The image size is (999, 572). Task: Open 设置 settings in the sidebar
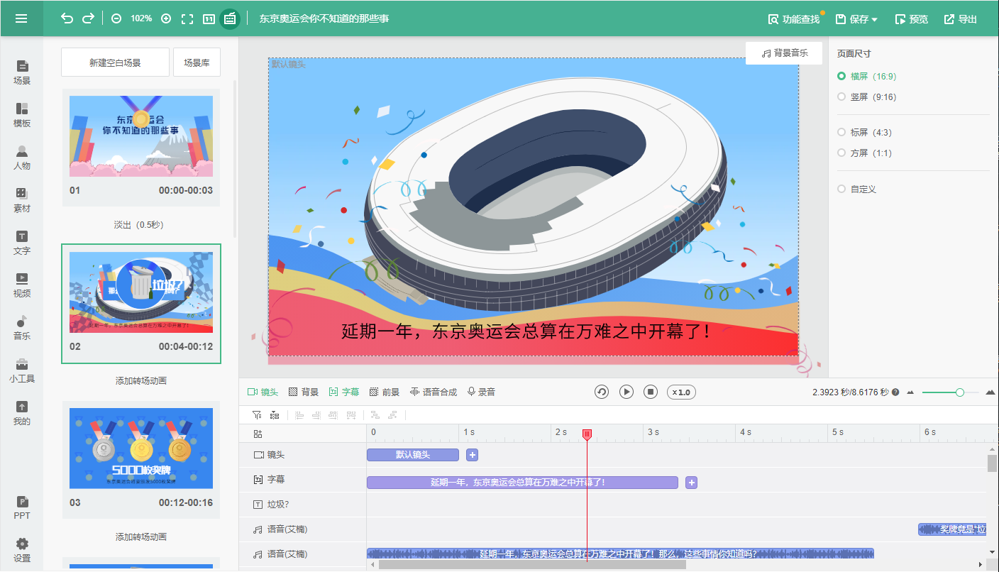(22, 550)
